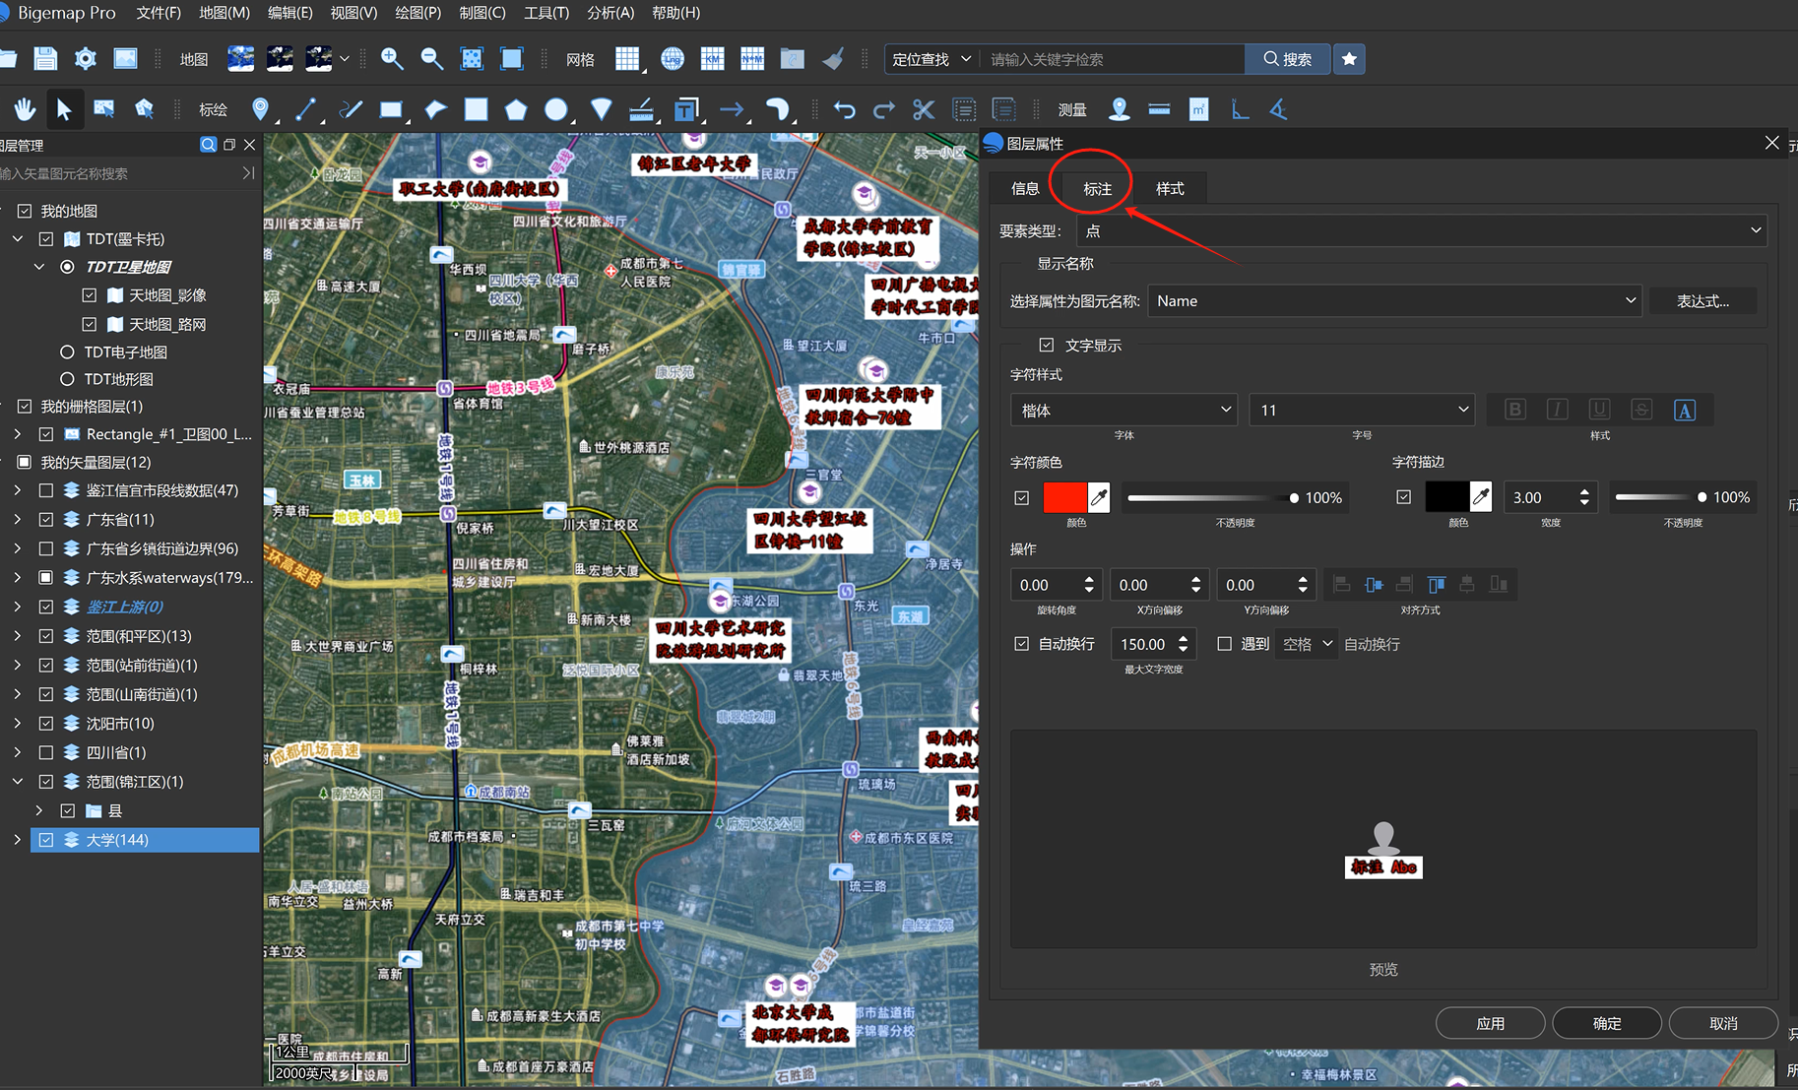
Task: Open the 定位查找 search type dropdown
Action: [x=931, y=59]
